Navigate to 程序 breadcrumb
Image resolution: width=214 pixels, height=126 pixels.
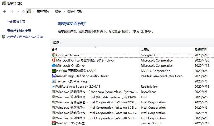pos(58,11)
